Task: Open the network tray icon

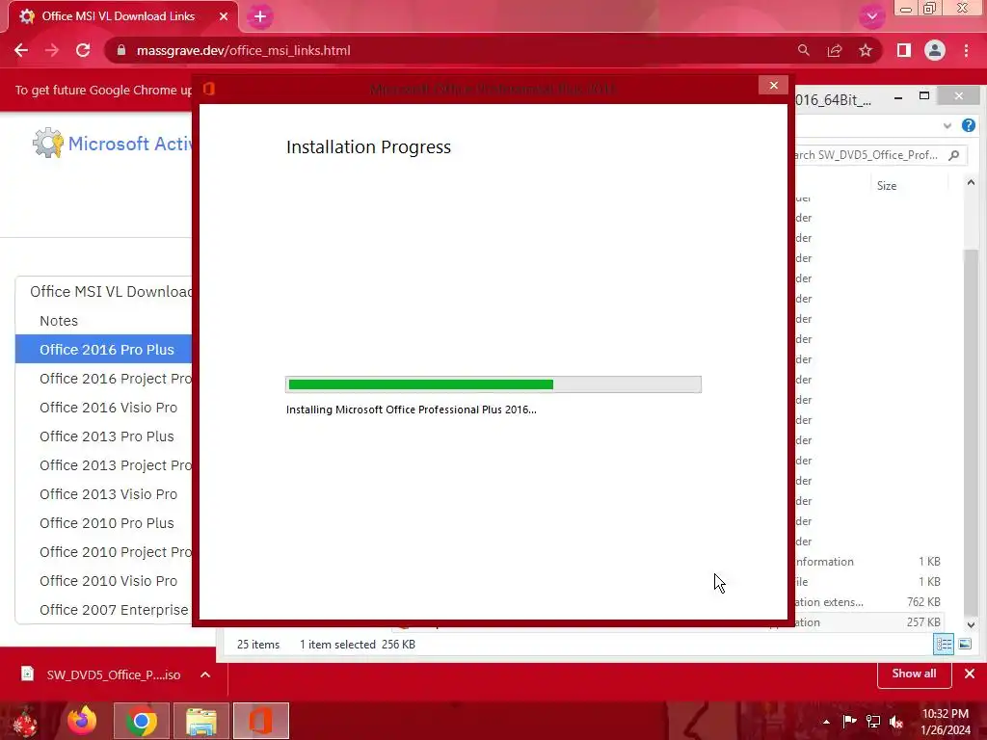Action: coord(873,722)
